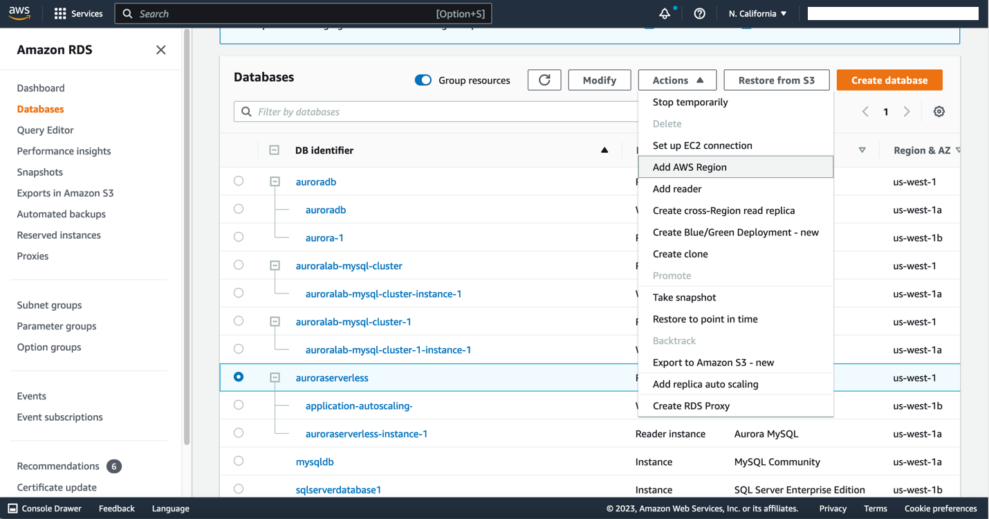The image size is (989, 519).
Task: Click Restore from S3 button
Action: coord(777,80)
